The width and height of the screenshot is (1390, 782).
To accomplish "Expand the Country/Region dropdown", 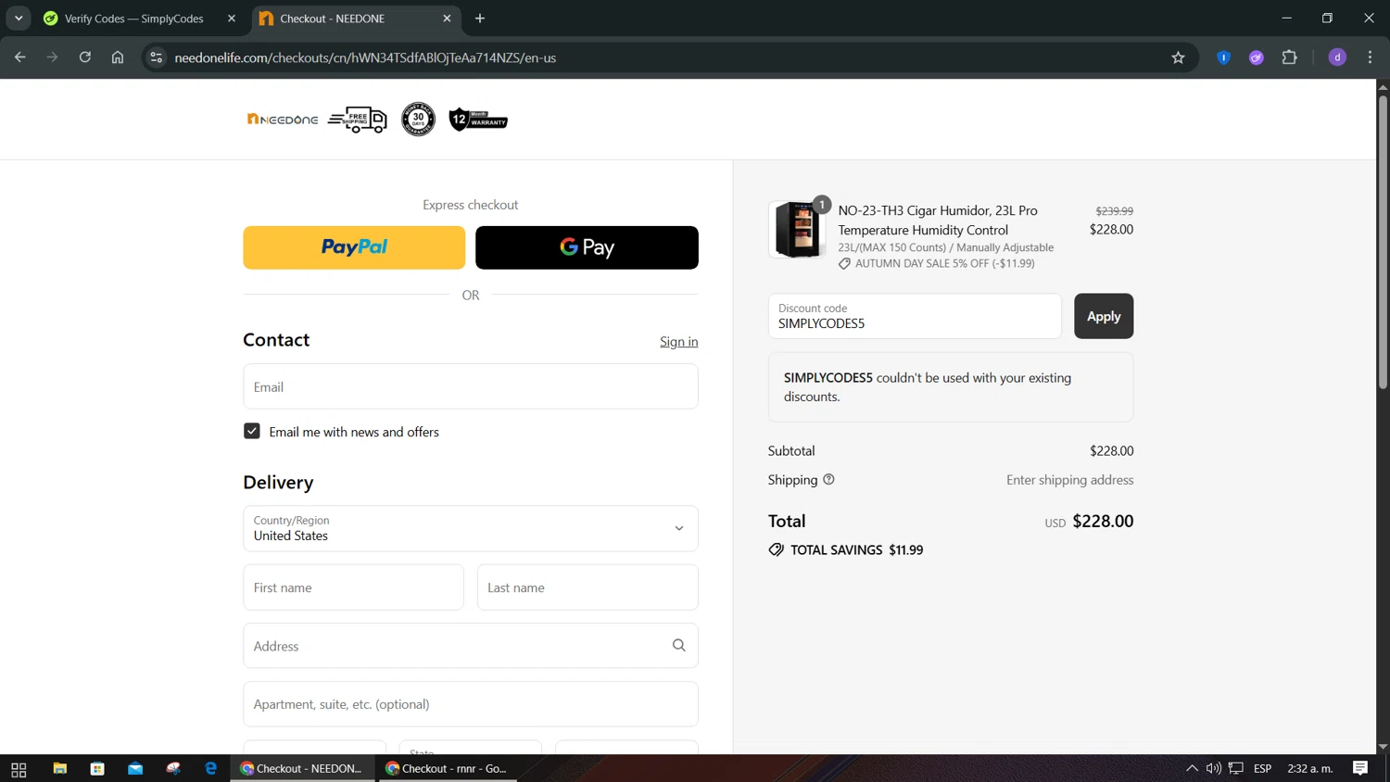I will click(471, 528).
